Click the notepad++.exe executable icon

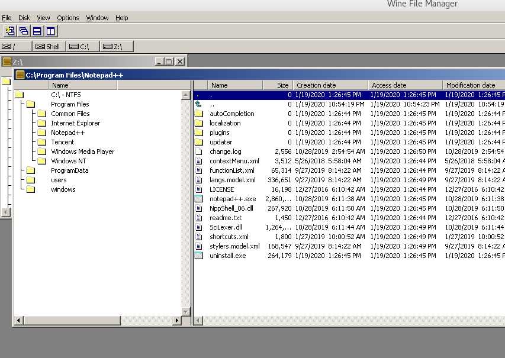[199, 199]
